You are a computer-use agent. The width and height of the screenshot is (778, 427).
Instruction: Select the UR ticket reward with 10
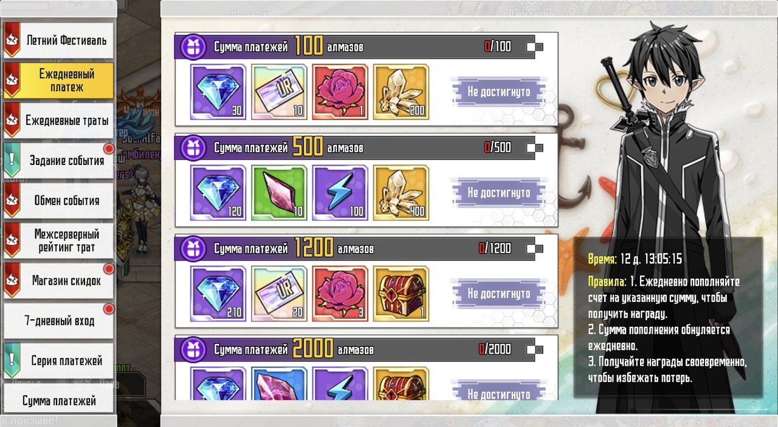point(279,92)
